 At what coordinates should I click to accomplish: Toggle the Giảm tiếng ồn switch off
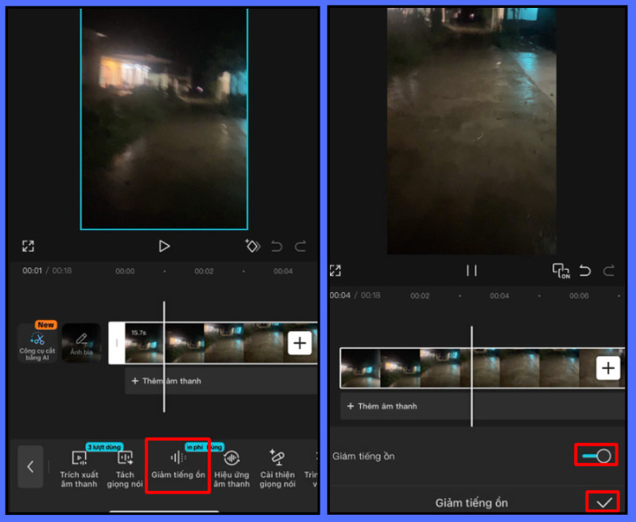pos(595,456)
